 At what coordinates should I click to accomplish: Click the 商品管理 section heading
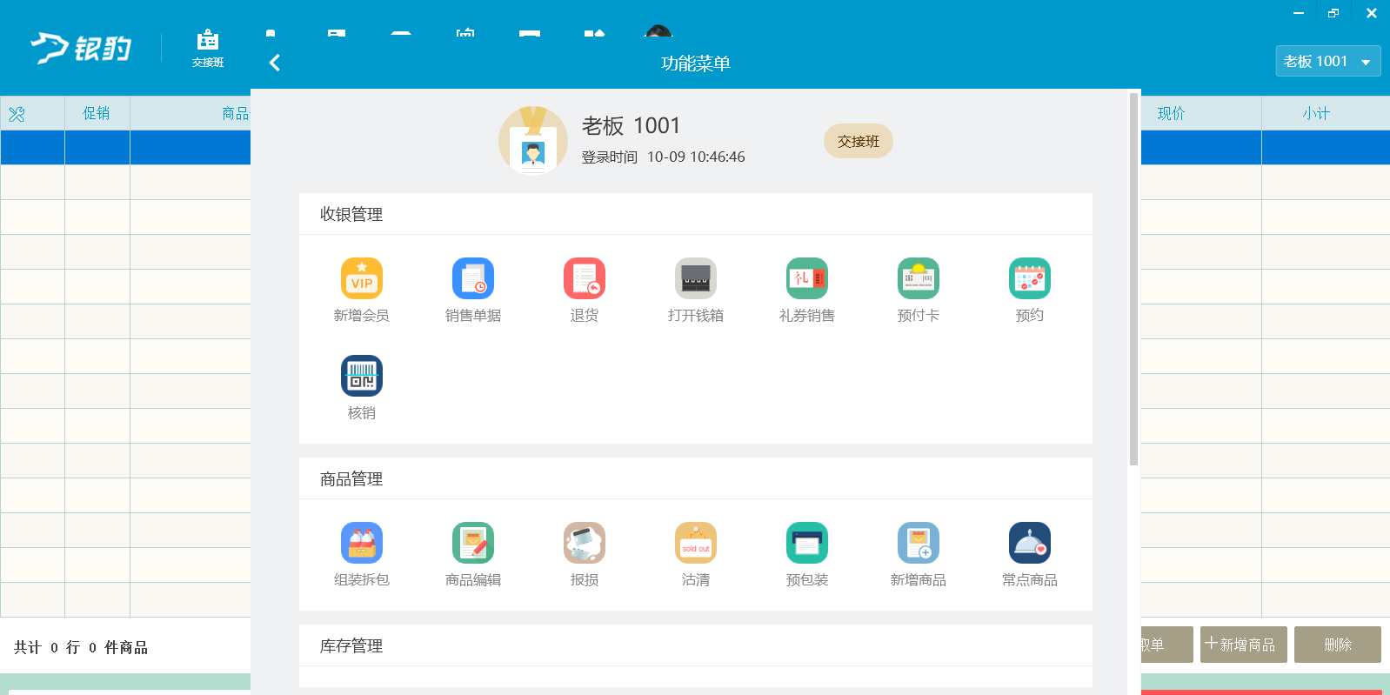[351, 478]
